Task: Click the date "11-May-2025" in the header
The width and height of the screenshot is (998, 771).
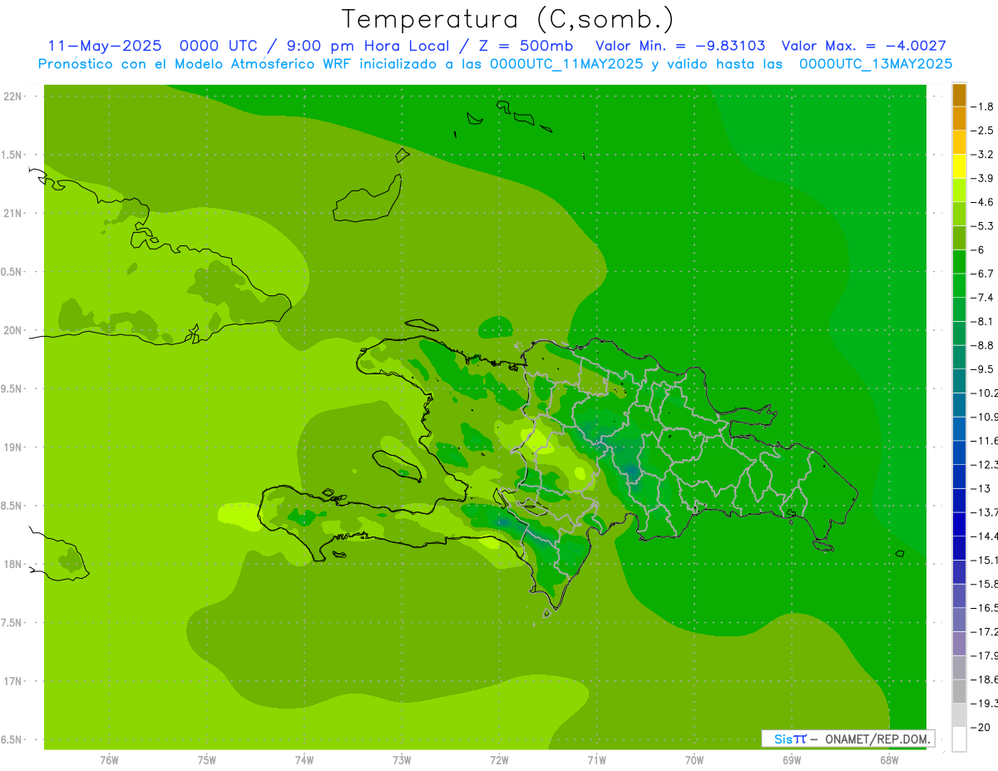Action: click(x=105, y=46)
